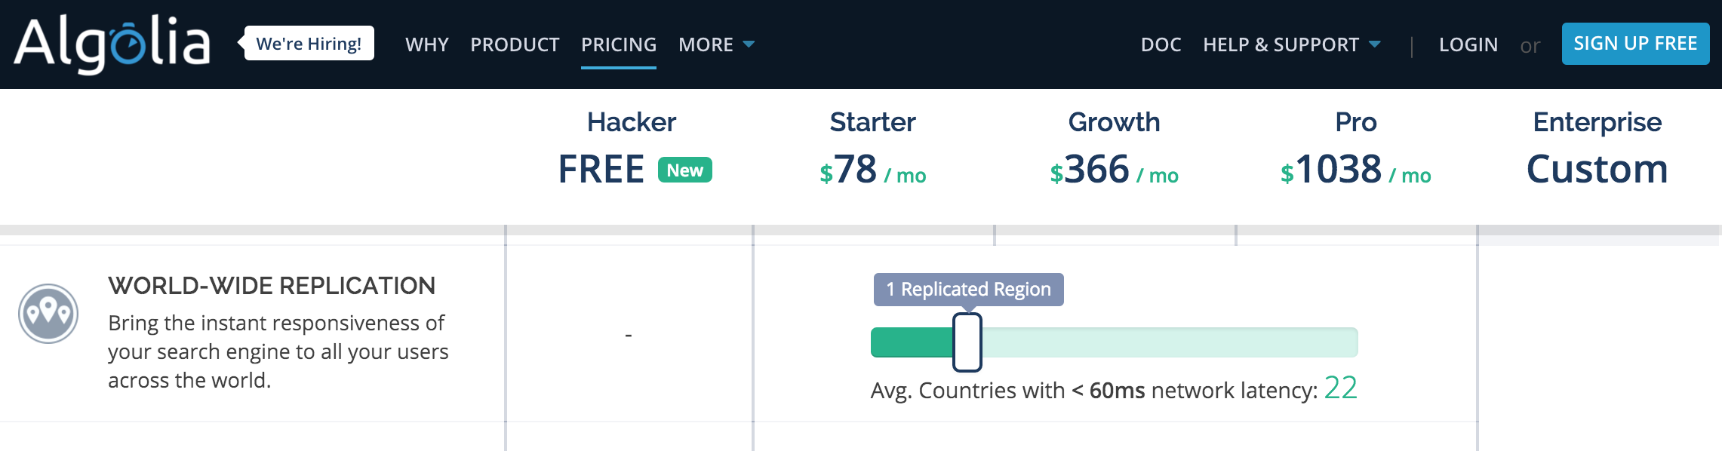Click the LOGIN link
This screenshot has height=451, width=1722.
(1468, 44)
